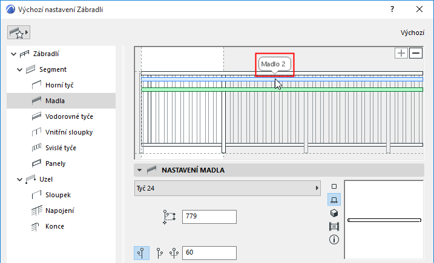Open Panely settings
The height and width of the screenshot is (263, 434).
55,163
